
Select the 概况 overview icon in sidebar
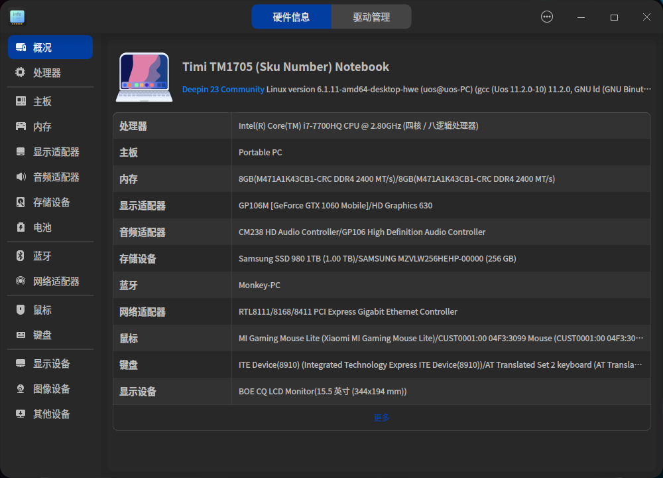point(21,47)
